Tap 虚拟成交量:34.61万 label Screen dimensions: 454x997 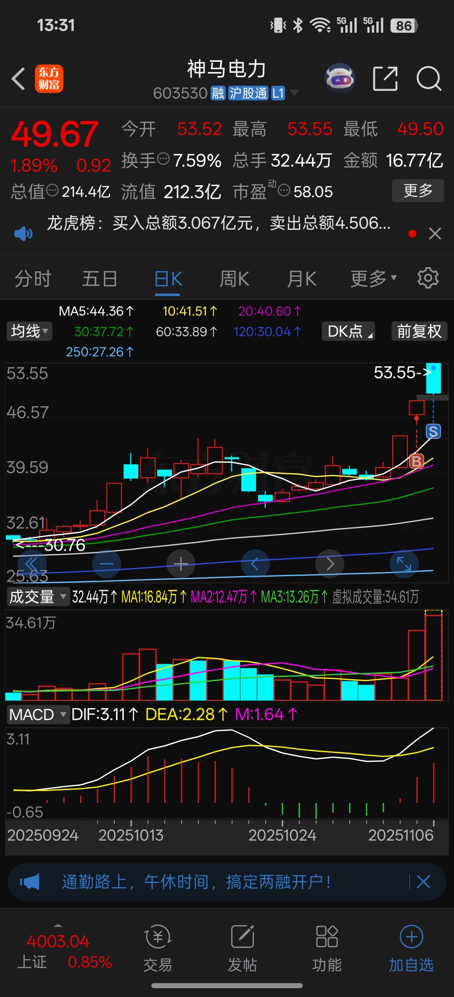pyautogui.click(x=375, y=597)
